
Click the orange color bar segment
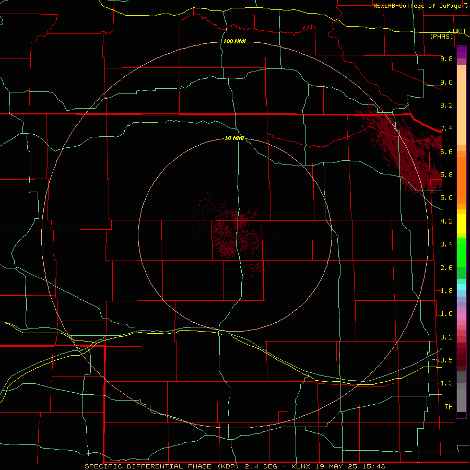tap(461, 180)
